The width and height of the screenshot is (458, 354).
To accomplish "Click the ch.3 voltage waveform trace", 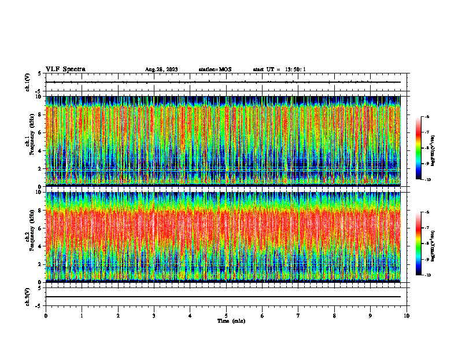I will tap(223, 297).
